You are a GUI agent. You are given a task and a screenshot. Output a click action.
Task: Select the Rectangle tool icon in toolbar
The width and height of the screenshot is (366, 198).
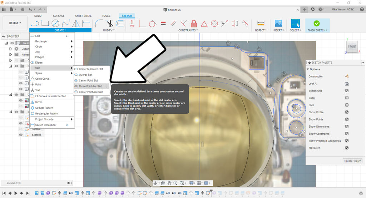pos(45,23)
